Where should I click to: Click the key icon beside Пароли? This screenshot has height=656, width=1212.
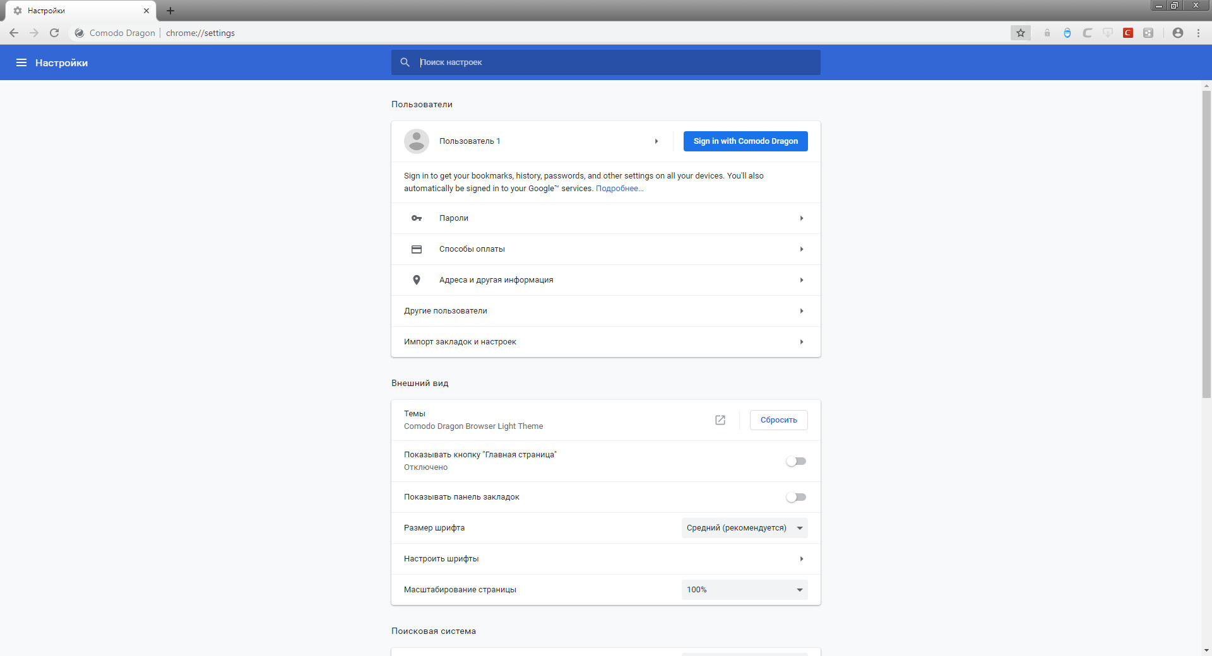(417, 218)
